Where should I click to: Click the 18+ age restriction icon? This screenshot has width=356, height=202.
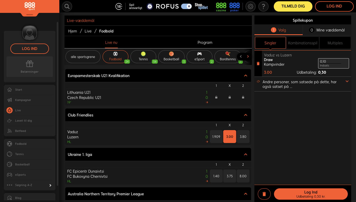(x=119, y=6)
